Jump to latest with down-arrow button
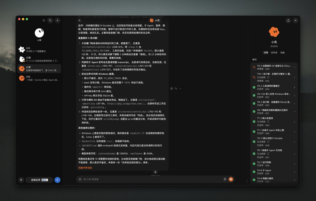The width and height of the screenshot is (316, 201). tap(155, 172)
